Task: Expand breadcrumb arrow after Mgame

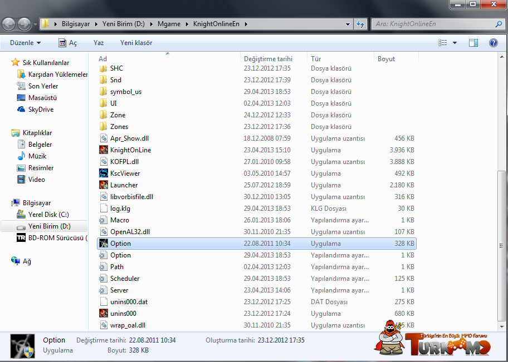Action: 187,24
